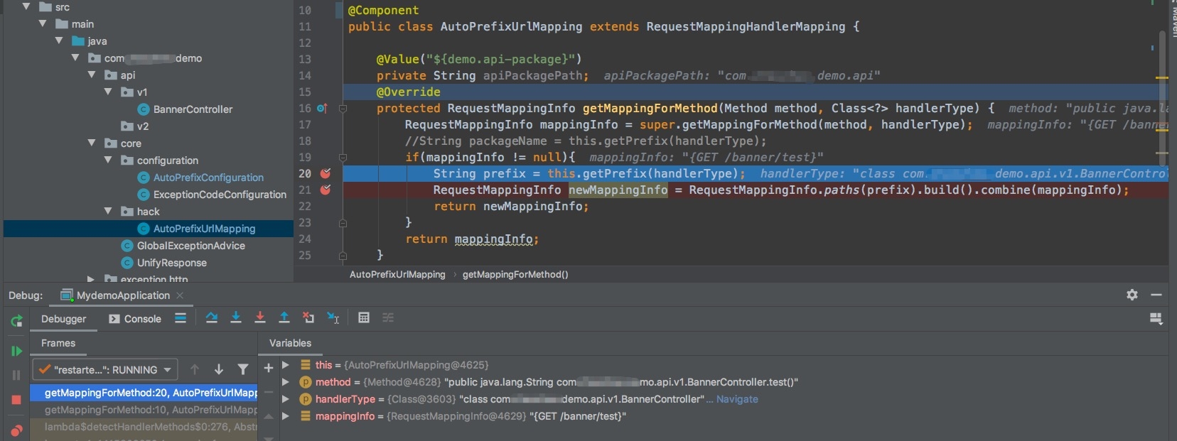
Task: Collapse the src folder
Action: coord(26,6)
